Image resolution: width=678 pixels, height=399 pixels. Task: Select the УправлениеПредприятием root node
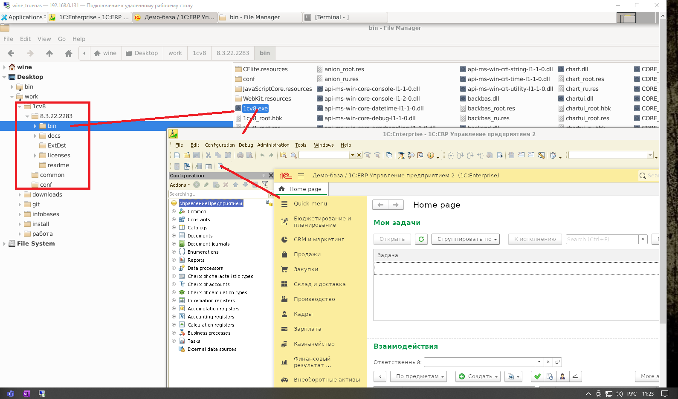pos(211,203)
